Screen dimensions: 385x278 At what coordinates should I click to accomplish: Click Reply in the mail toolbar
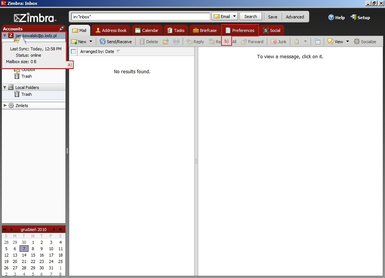pyautogui.click(x=195, y=41)
